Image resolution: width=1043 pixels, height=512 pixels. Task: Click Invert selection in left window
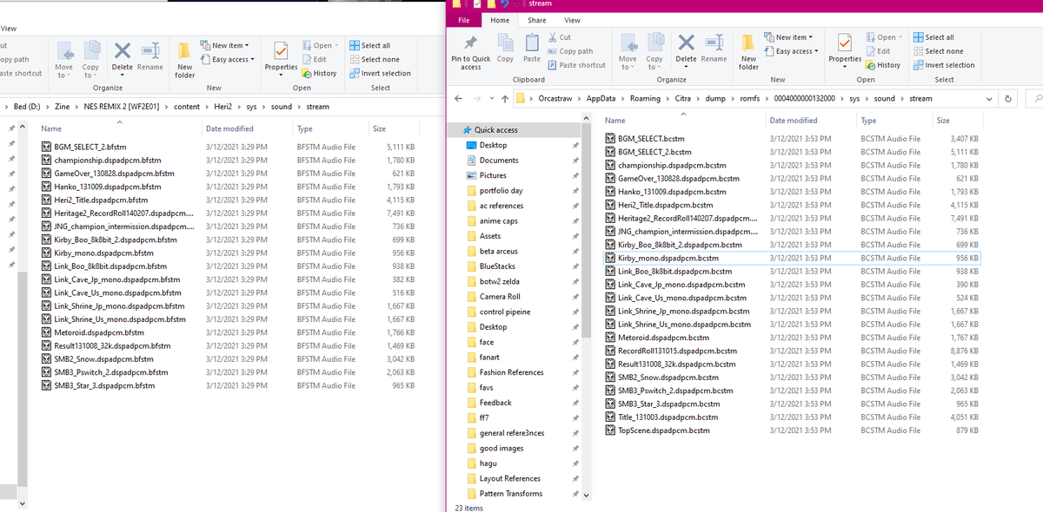pos(380,73)
